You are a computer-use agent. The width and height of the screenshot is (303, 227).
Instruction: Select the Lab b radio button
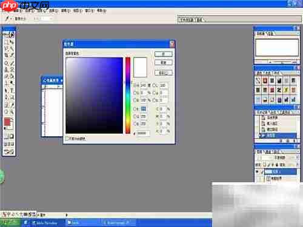(154, 100)
